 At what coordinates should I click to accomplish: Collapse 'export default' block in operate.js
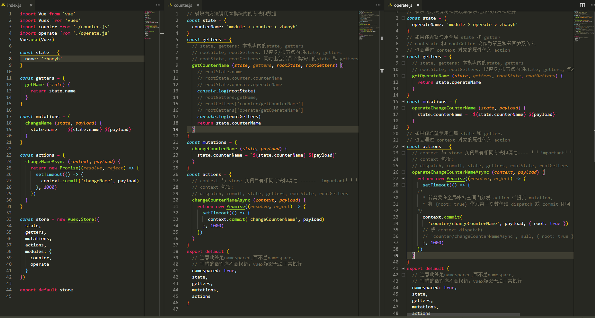(403, 269)
